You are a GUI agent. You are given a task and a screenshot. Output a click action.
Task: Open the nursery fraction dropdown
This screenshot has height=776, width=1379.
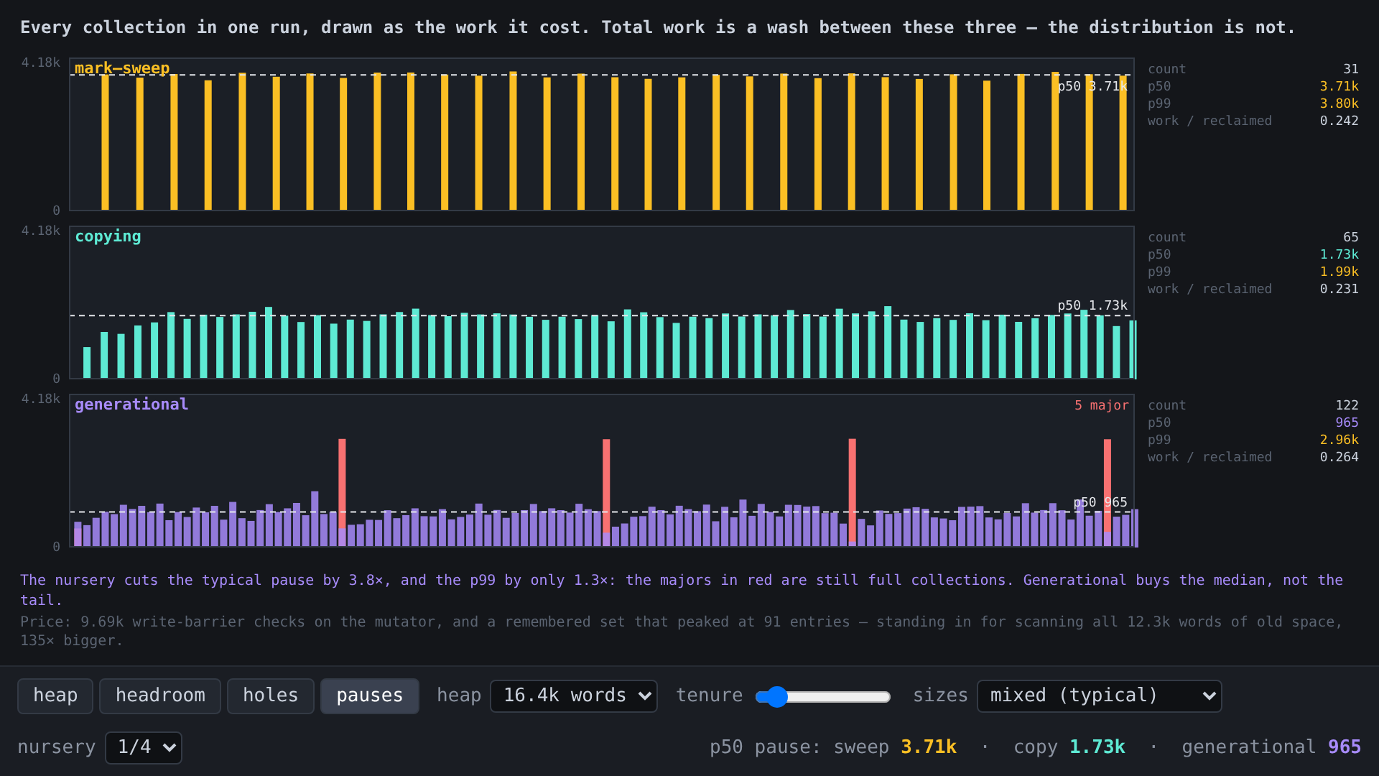[144, 747]
